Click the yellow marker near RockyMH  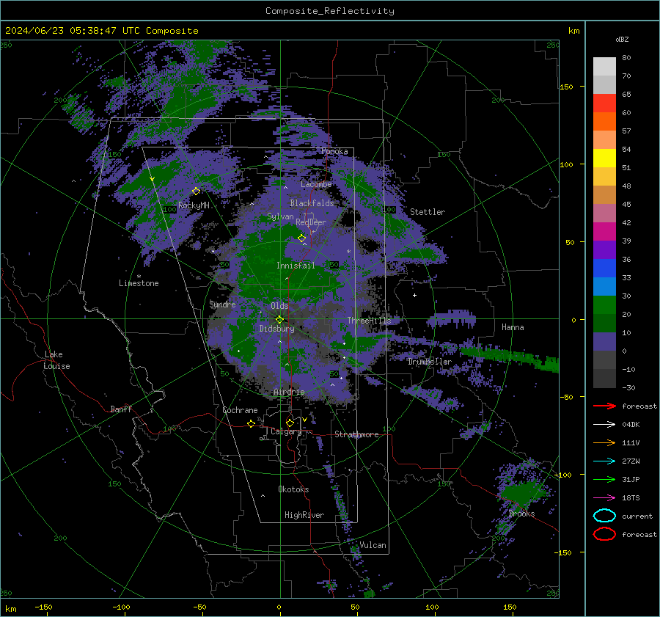(x=196, y=191)
